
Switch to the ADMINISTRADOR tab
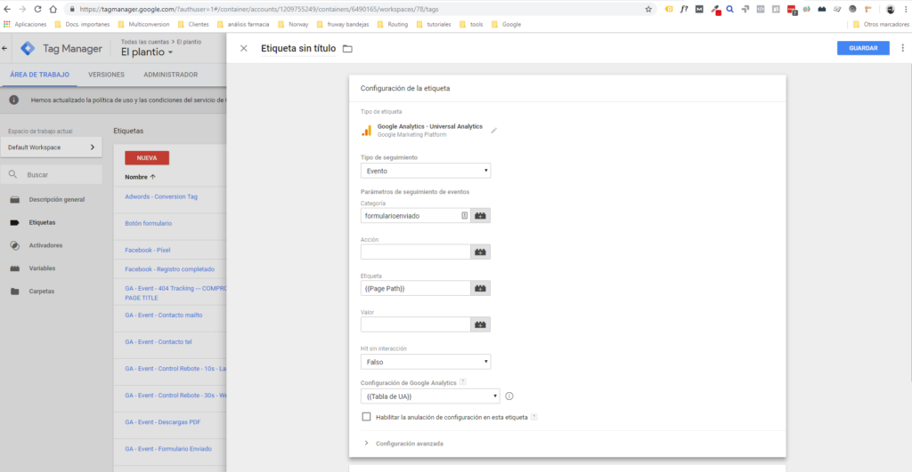coord(170,75)
